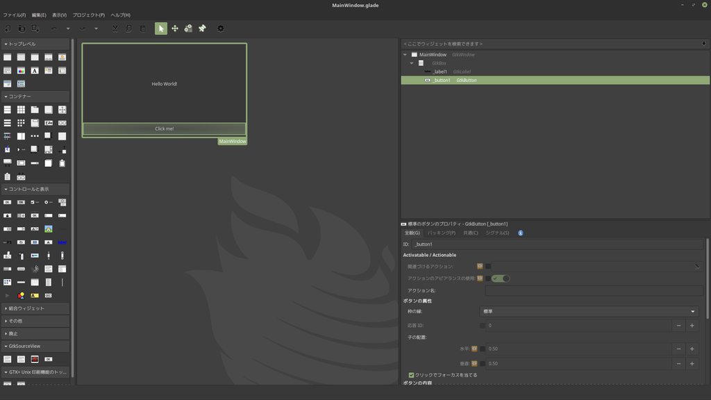Copy selection with the toolbar copy icon

(128, 28)
